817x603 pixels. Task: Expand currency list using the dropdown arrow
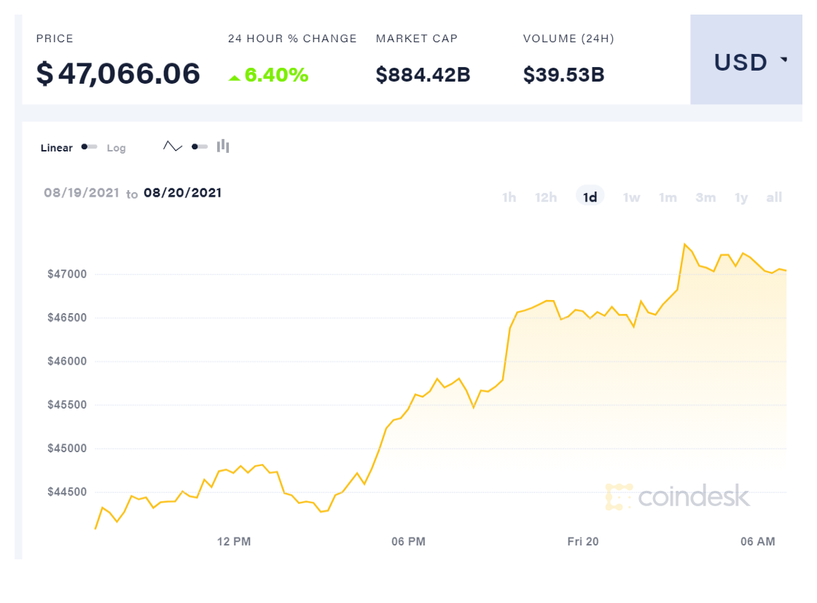(x=784, y=60)
